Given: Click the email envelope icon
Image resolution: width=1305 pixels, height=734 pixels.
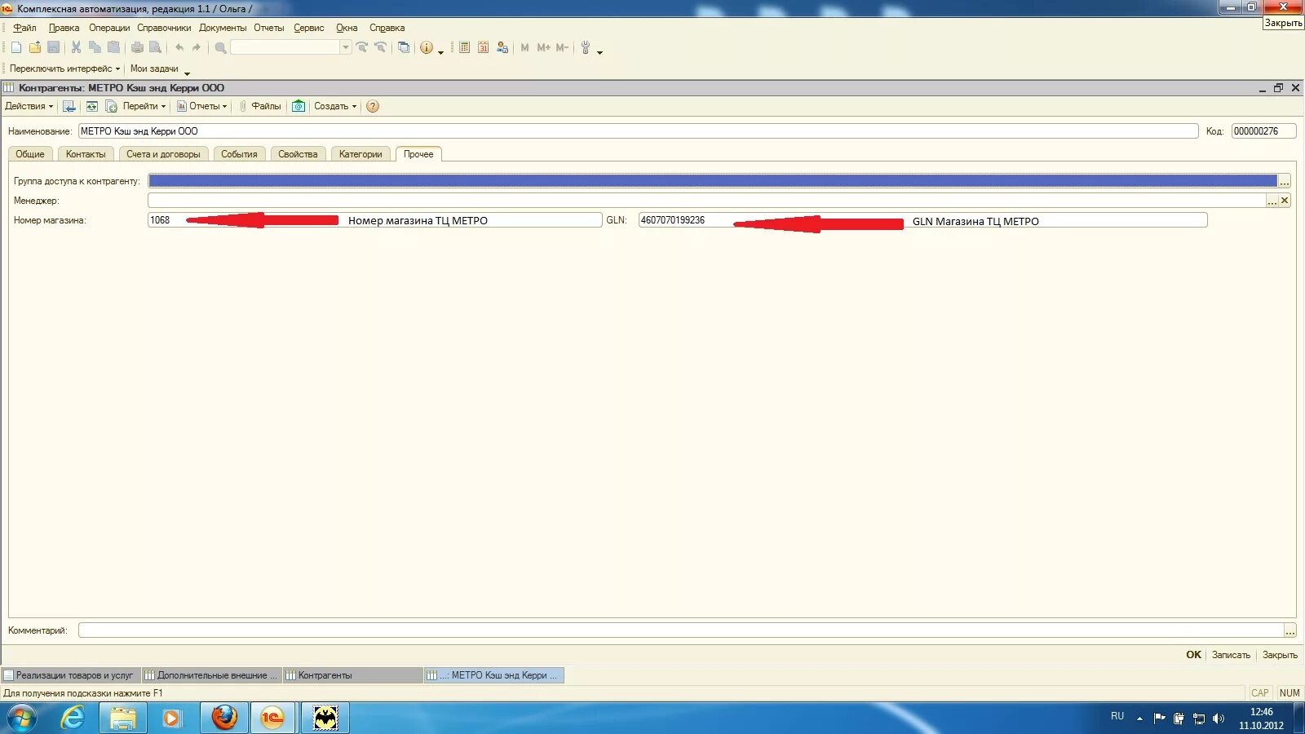Looking at the screenshot, I should coord(299,106).
